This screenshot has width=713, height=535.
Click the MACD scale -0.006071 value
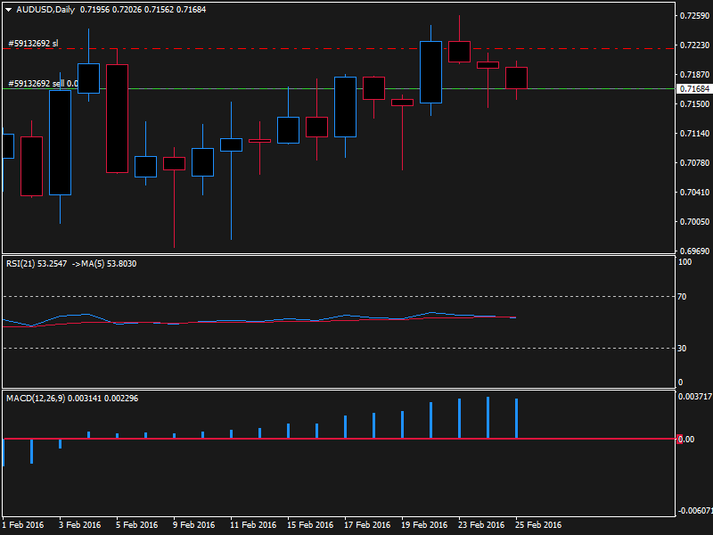pyautogui.click(x=695, y=511)
